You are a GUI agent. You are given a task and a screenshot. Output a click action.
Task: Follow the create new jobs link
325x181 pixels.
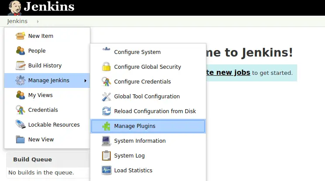click(228, 73)
